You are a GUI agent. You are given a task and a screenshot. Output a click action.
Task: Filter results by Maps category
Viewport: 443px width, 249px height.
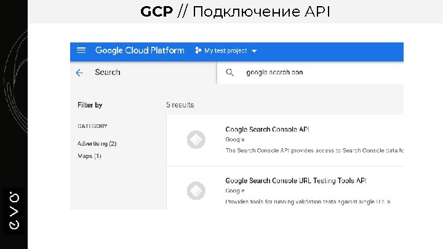point(89,156)
